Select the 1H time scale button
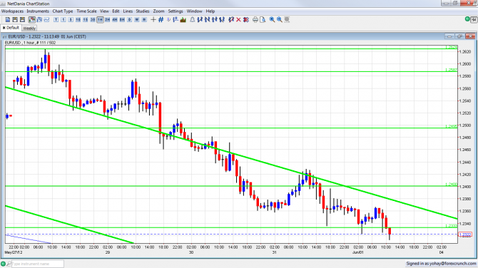 [100, 20]
